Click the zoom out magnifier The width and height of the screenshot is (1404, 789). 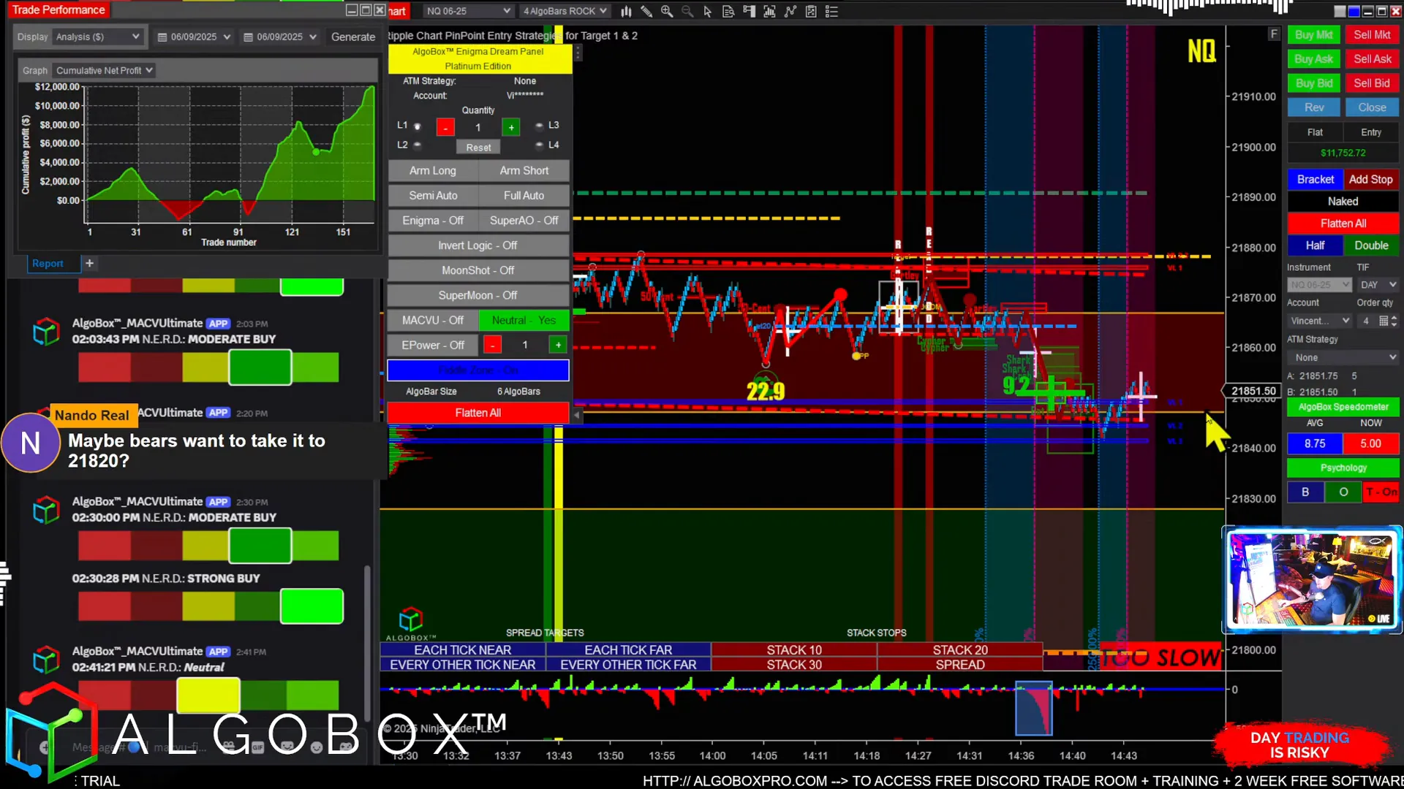pos(687,11)
